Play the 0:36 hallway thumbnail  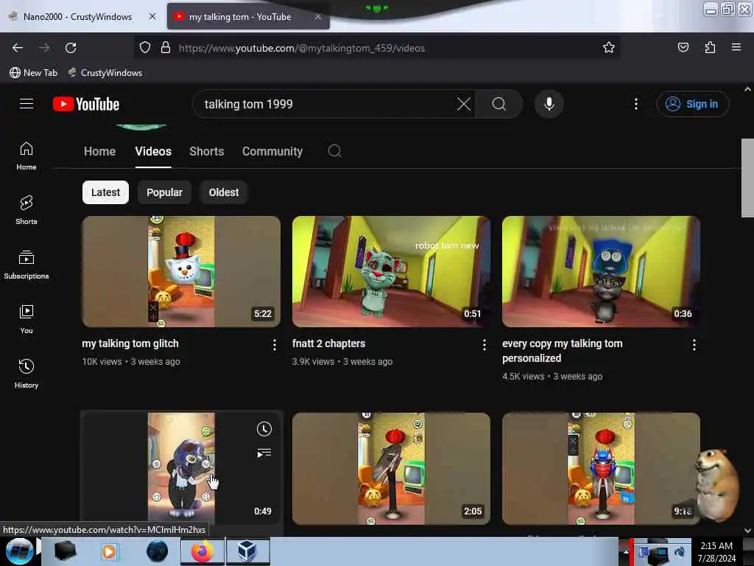[x=601, y=271]
